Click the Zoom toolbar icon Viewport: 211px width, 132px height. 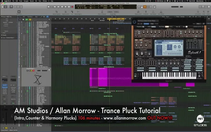point(204,12)
